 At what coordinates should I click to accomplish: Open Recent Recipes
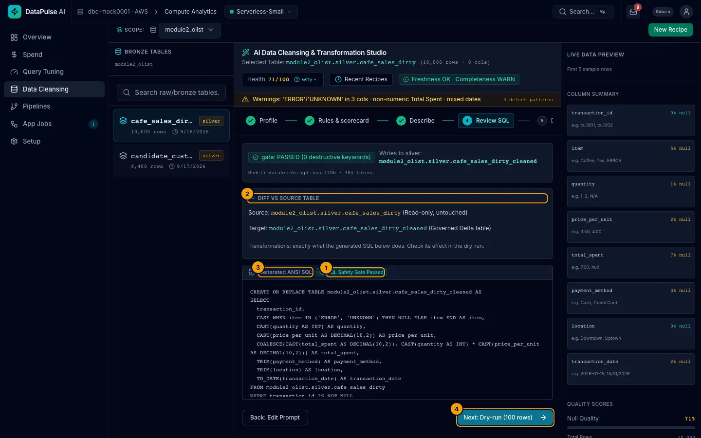click(361, 79)
